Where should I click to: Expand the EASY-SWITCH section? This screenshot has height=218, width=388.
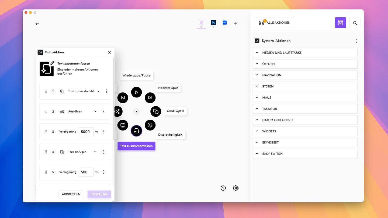click(305, 154)
